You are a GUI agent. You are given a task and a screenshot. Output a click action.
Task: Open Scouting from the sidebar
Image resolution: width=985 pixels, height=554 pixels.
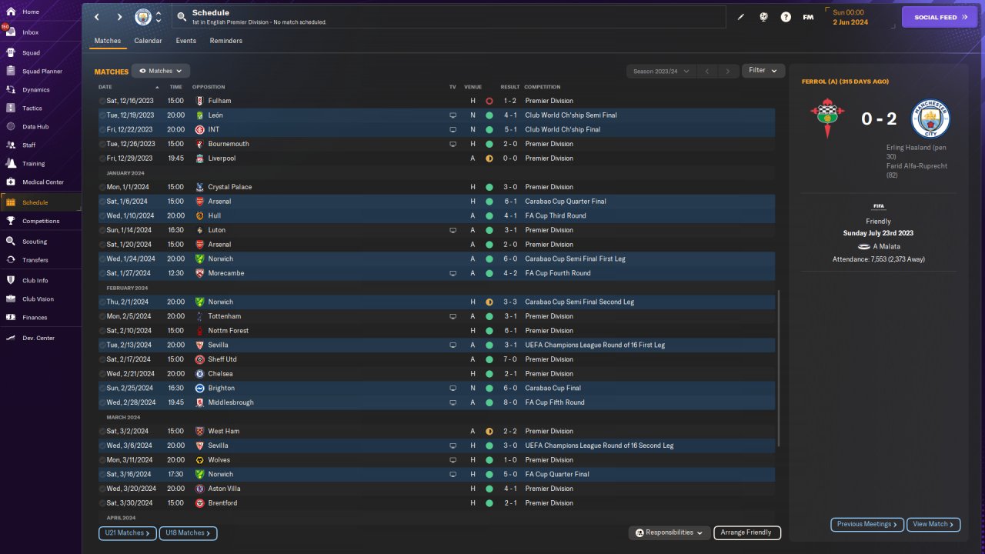tap(41, 242)
